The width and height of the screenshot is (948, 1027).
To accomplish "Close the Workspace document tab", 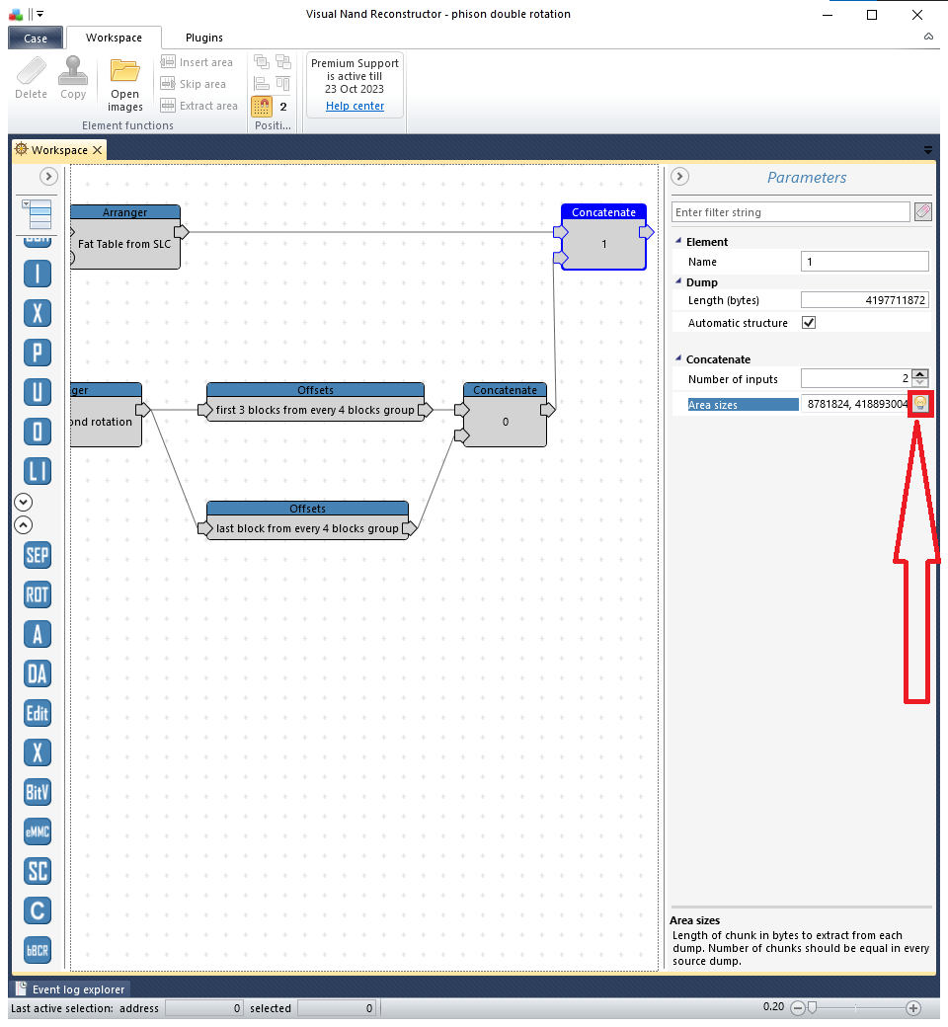I will [x=97, y=150].
